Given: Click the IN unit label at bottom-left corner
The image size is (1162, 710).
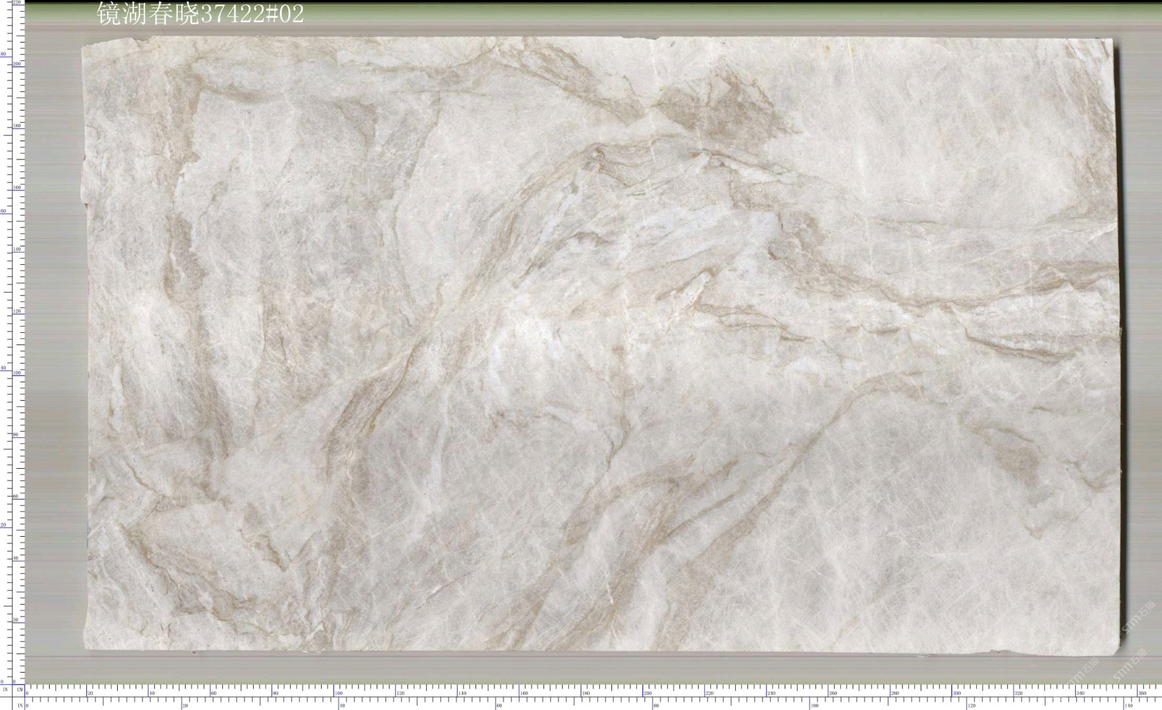Looking at the screenshot, I should pos(20,705).
